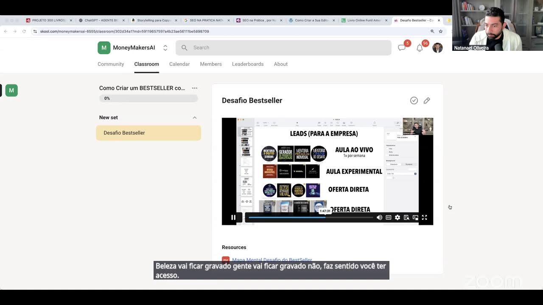The image size is (543, 305).
Task: Switch to PROJETO 300 LIVROS browser tab
Action: click(x=48, y=20)
